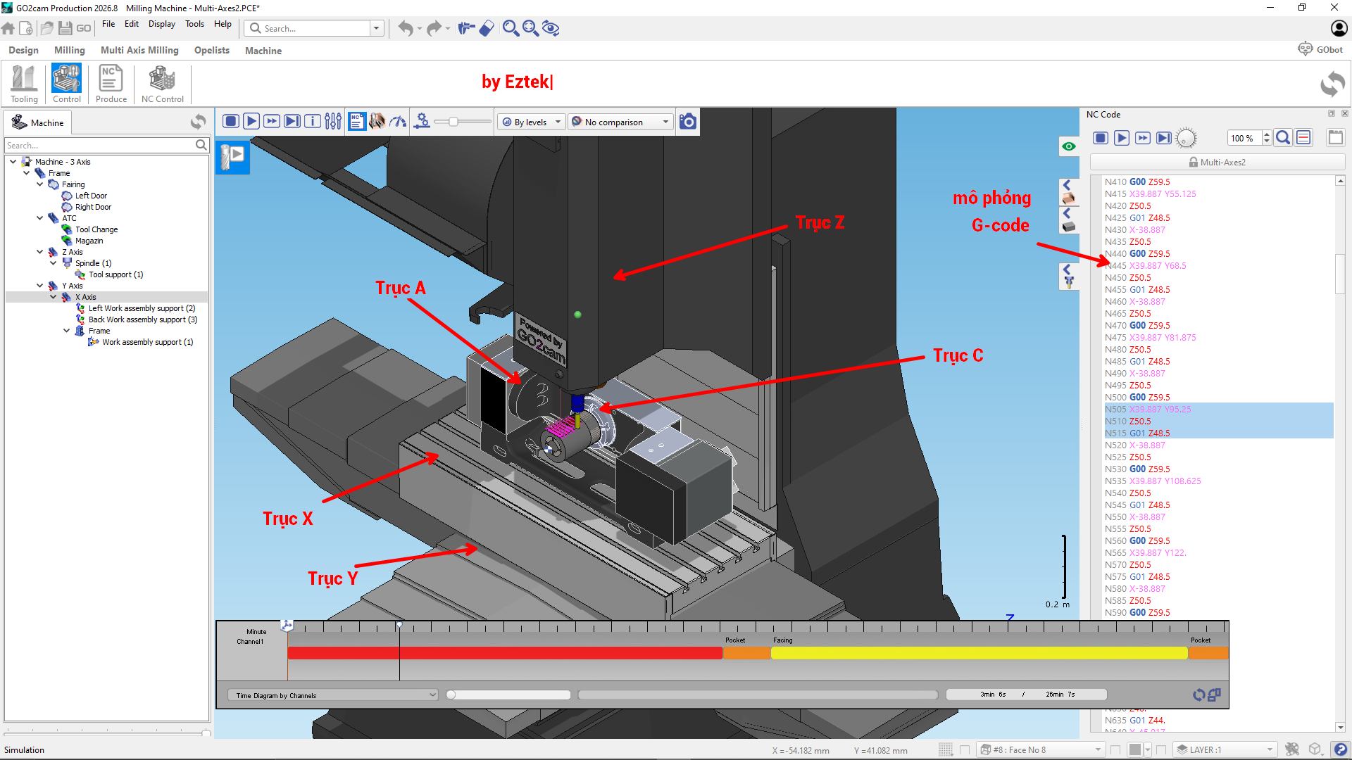Collapse the Y Axis tree node
1352x760 pixels.
[40, 286]
